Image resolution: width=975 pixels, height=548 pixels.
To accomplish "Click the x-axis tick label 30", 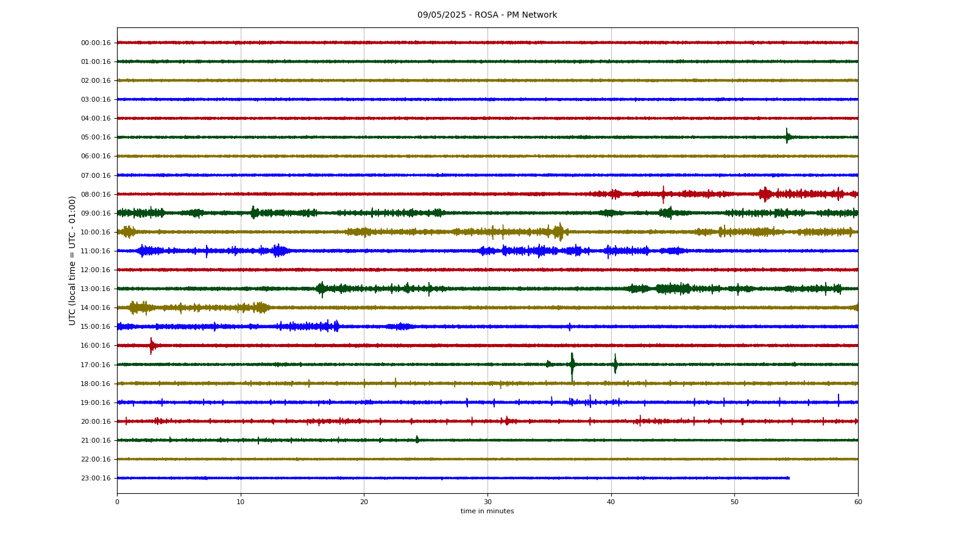I will tap(487, 502).
